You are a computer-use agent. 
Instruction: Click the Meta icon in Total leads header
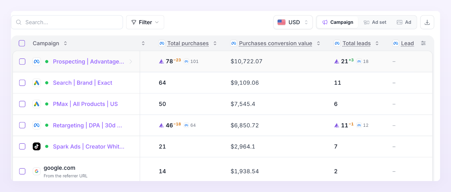coord(337,43)
